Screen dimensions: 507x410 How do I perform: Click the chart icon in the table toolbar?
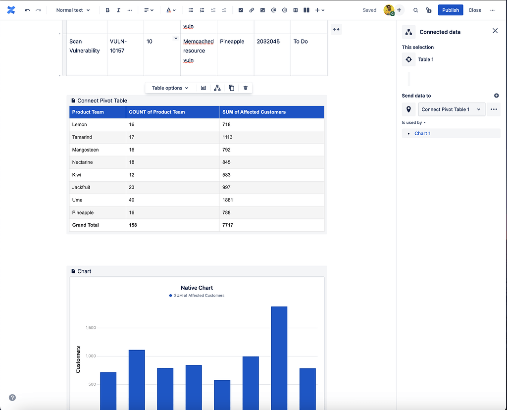click(203, 88)
